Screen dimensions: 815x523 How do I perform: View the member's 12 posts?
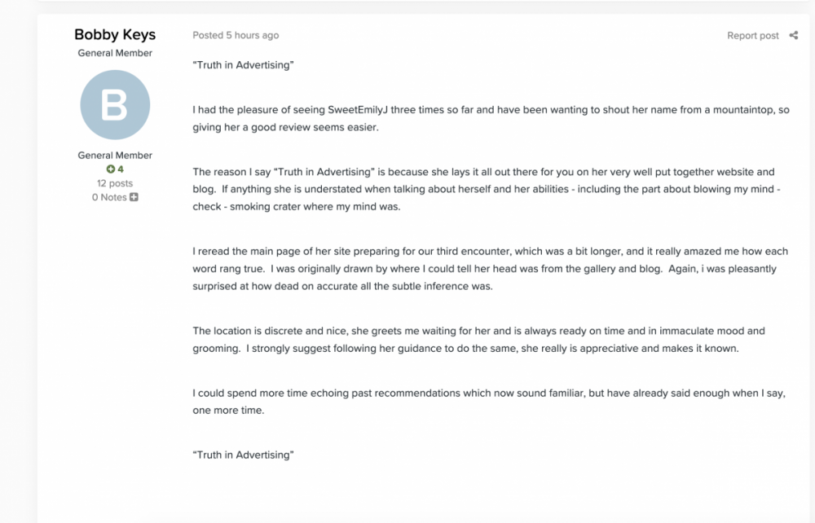click(x=115, y=183)
